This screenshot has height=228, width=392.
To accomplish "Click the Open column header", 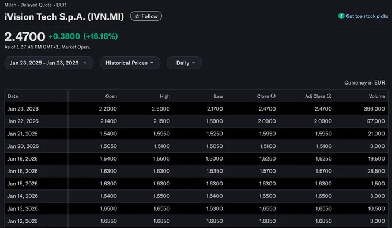I will coord(111,96).
